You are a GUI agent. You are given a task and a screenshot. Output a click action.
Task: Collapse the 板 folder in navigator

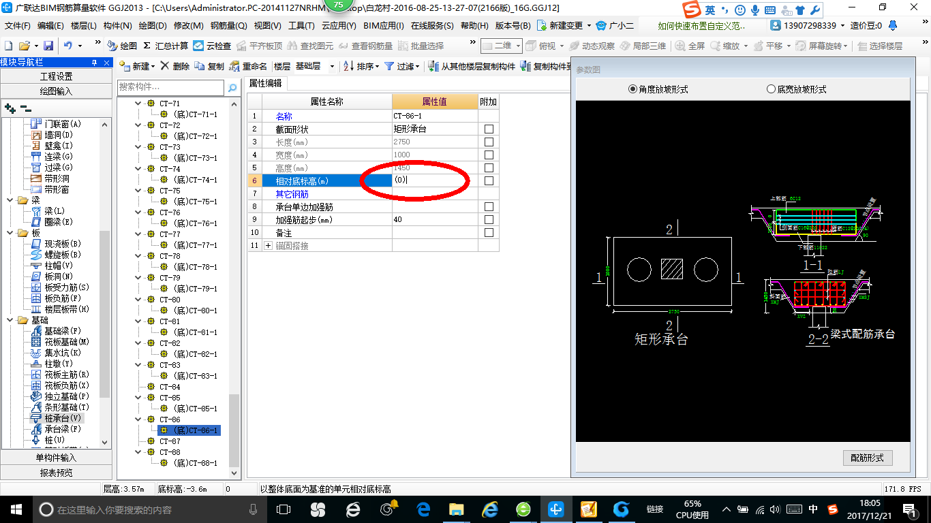[x=10, y=233]
